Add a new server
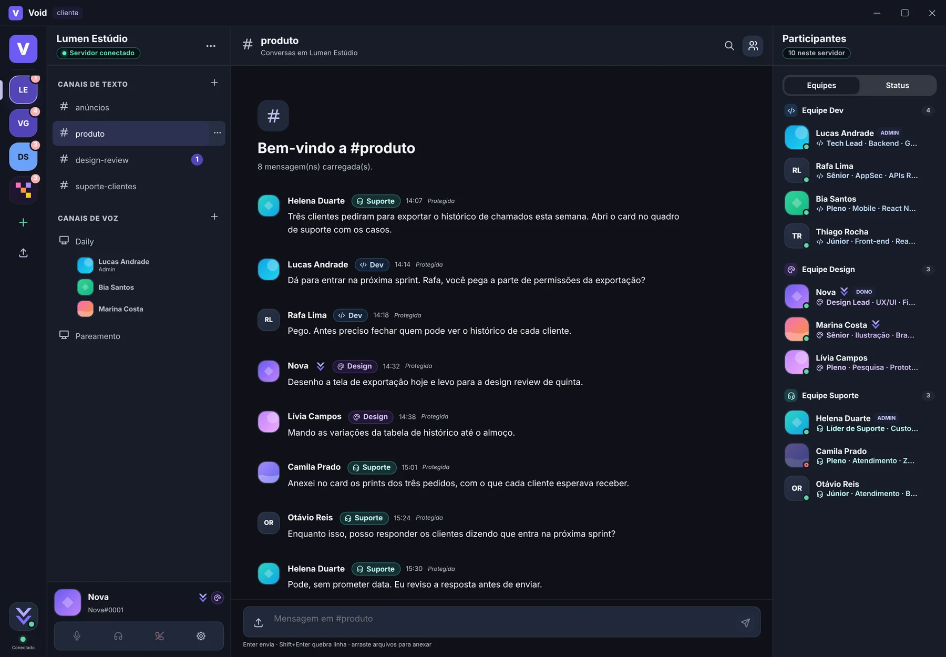The height and width of the screenshot is (657, 946). [23, 223]
